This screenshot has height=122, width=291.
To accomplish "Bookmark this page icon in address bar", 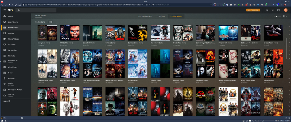I will click(147, 5).
